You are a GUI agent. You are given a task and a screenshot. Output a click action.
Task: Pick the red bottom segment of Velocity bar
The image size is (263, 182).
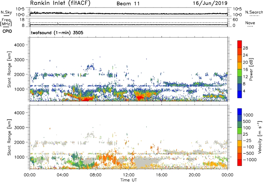click(240, 163)
